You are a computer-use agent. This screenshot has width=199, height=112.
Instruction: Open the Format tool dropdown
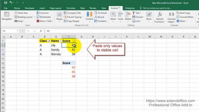(x=138, y=17)
